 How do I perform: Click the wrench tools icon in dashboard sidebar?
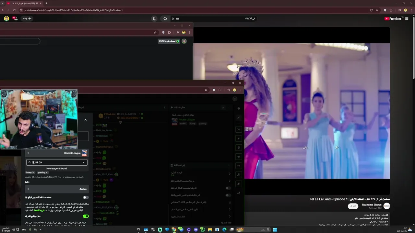[239, 184]
